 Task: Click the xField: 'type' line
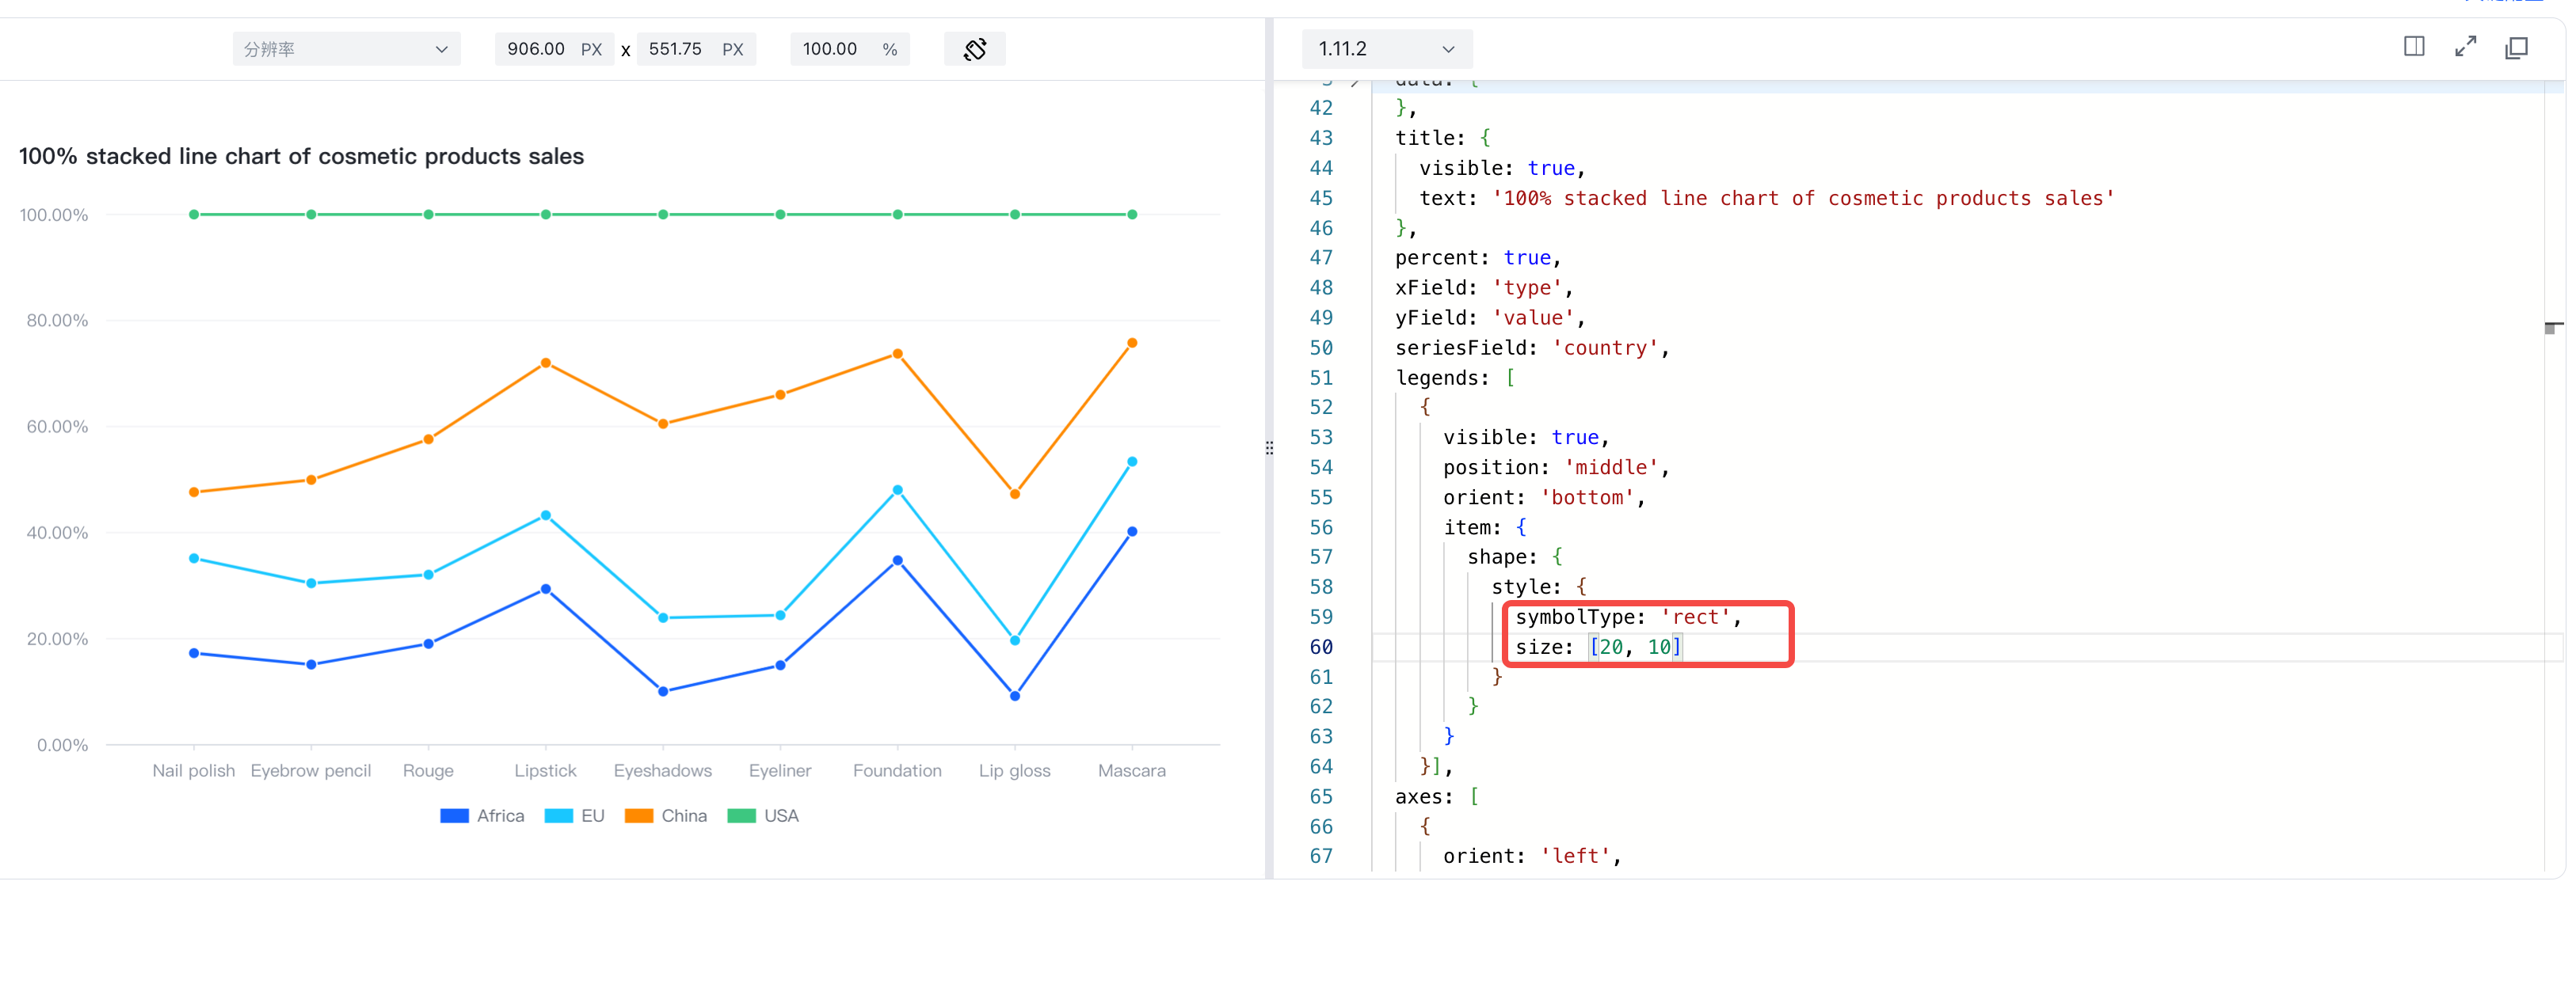coord(1484,287)
